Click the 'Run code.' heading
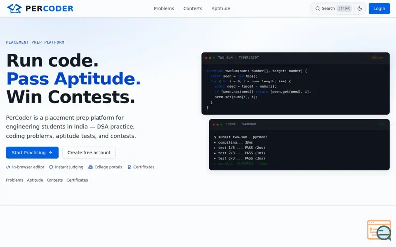The image size is (396, 247). coord(52,61)
